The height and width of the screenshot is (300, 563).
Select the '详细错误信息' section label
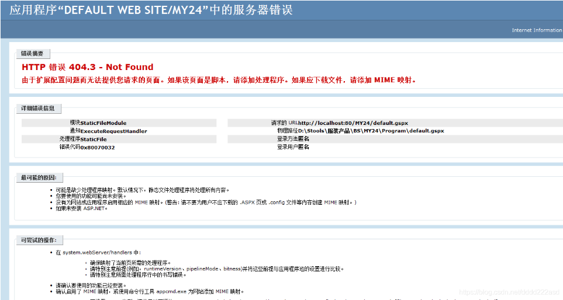(x=38, y=108)
